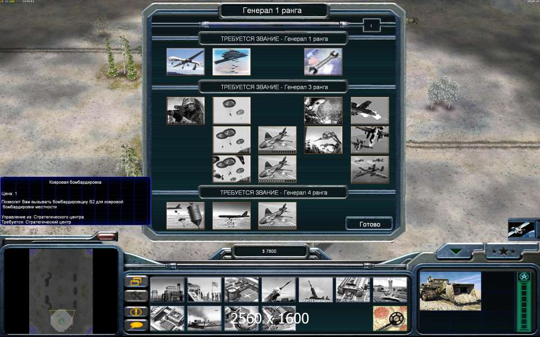Select the two A-10 aircraft strike icon

point(370,140)
